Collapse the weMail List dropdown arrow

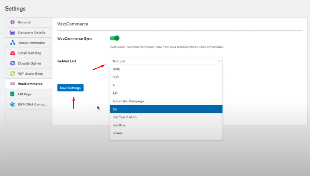coord(219,61)
